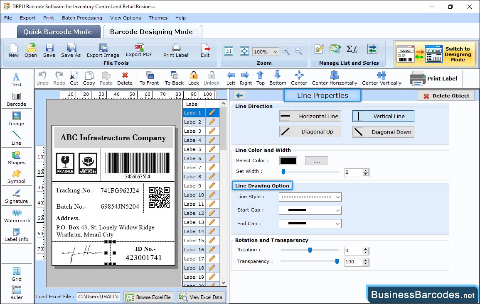Click the edit list pencil icon
This screenshot has height=304, width=480.
319,49
